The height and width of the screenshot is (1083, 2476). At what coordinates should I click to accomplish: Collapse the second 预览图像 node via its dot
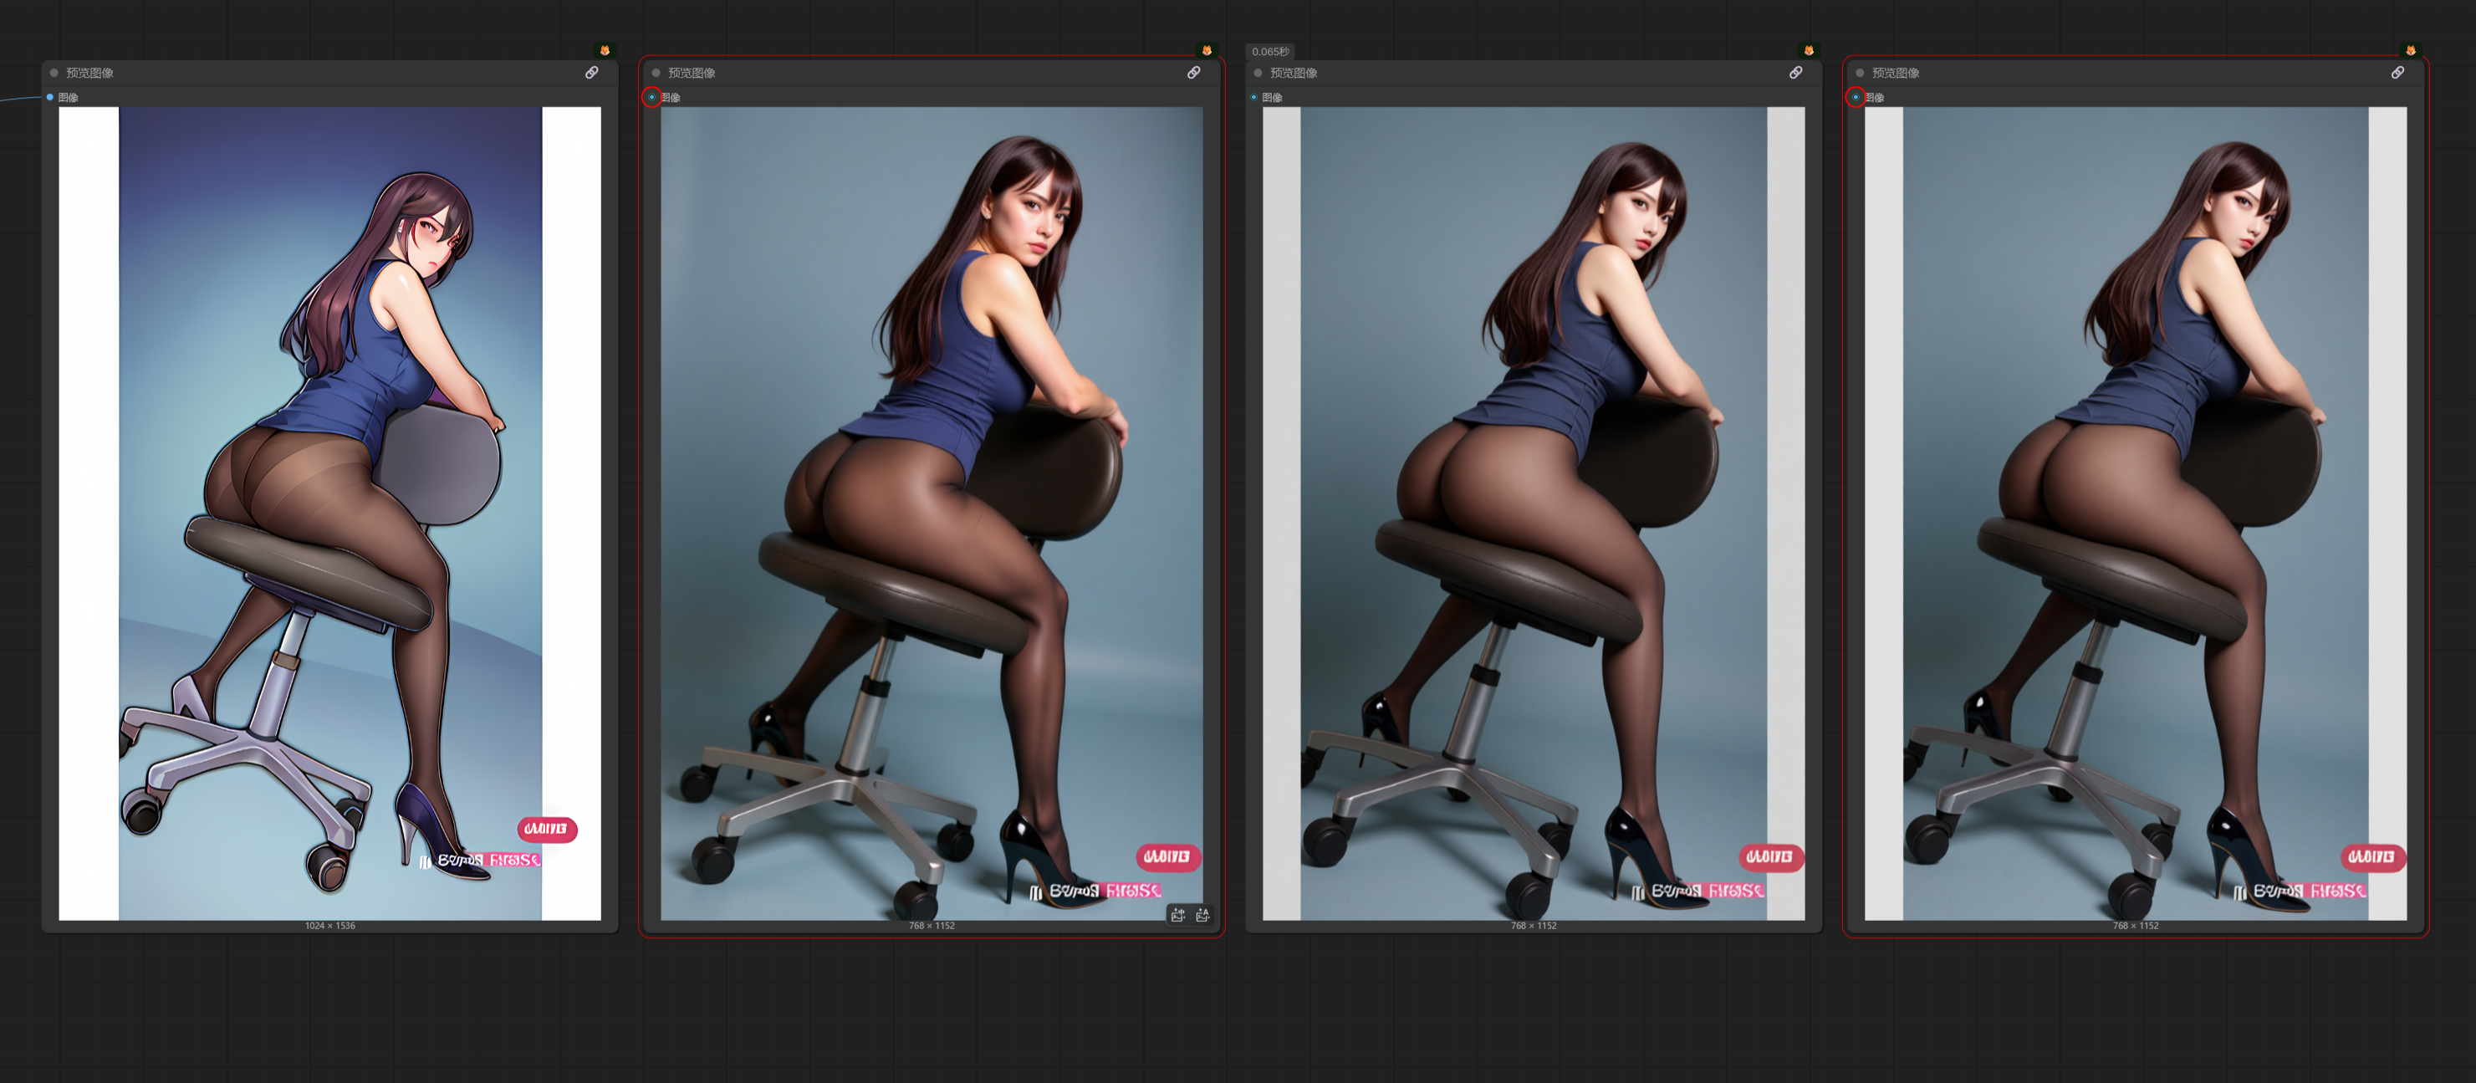(x=656, y=73)
